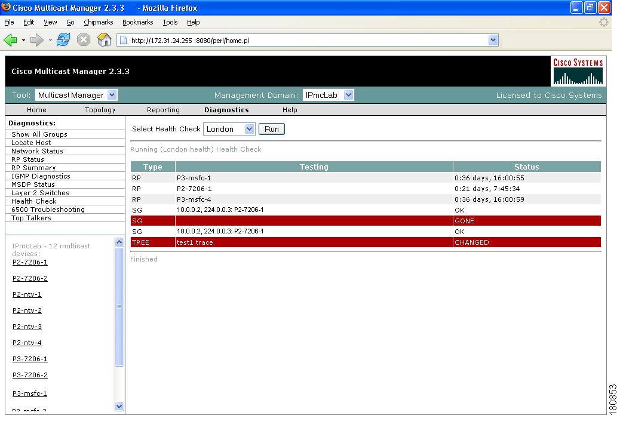Expand the address bar URL dropdown
The width and height of the screenshot is (623, 443).
point(493,40)
